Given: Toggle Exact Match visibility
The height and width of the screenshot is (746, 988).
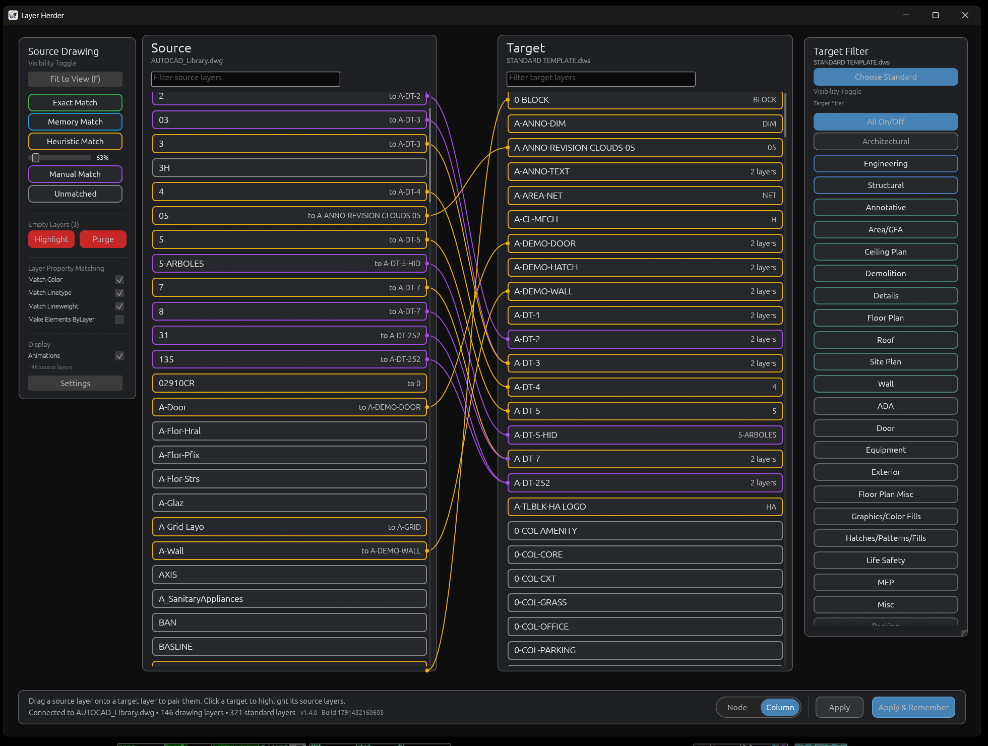Looking at the screenshot, I should [x=75, y=102].
